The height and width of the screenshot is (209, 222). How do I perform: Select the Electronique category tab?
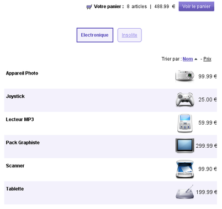[95, 35]
